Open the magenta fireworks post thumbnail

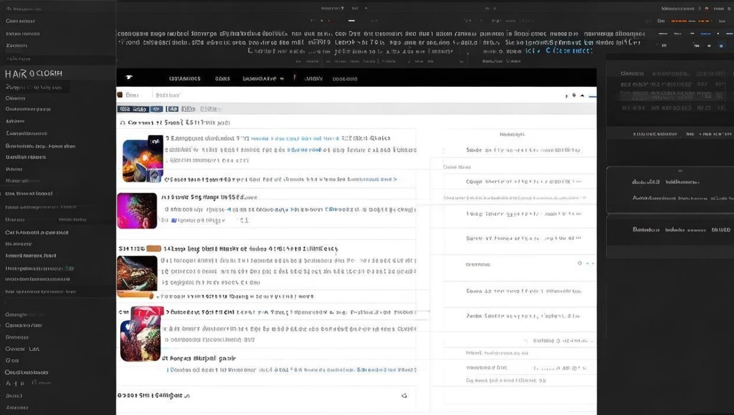[x=137, y=210]
